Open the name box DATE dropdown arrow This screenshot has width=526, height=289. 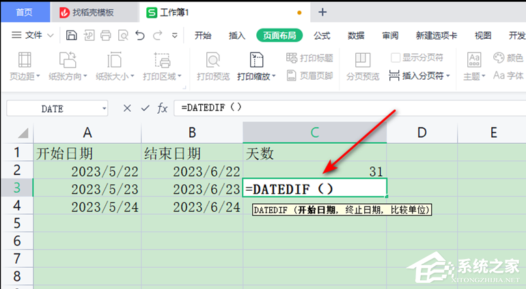[104, 108]
